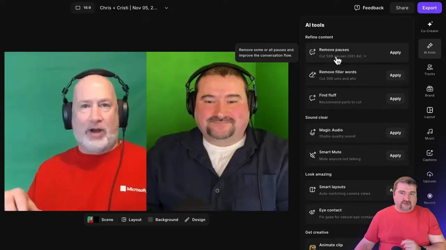Select the AI tools sidebar icon
Image resolution: width=446 pixels, height=250 pixels.
click(x=429, y=48)
